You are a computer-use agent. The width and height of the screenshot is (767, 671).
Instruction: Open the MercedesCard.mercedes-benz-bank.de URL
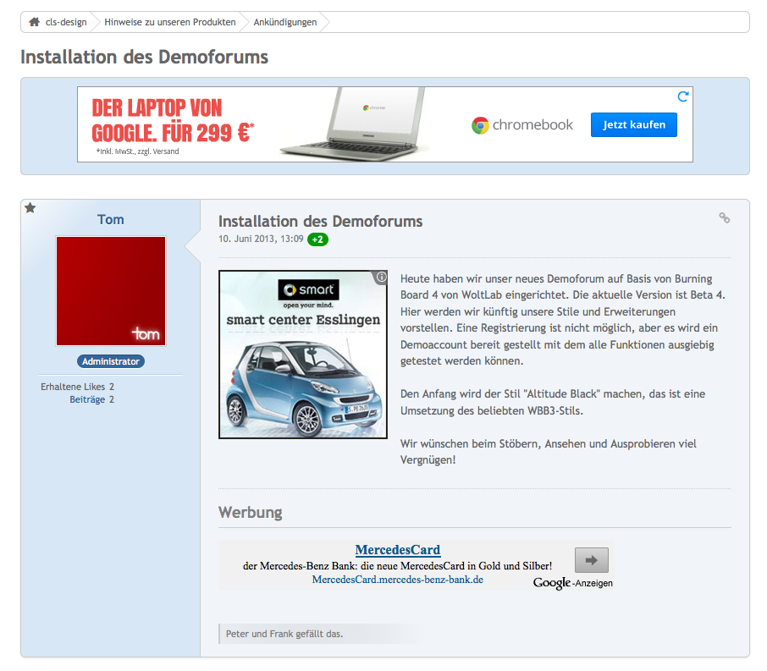(397, 580)
